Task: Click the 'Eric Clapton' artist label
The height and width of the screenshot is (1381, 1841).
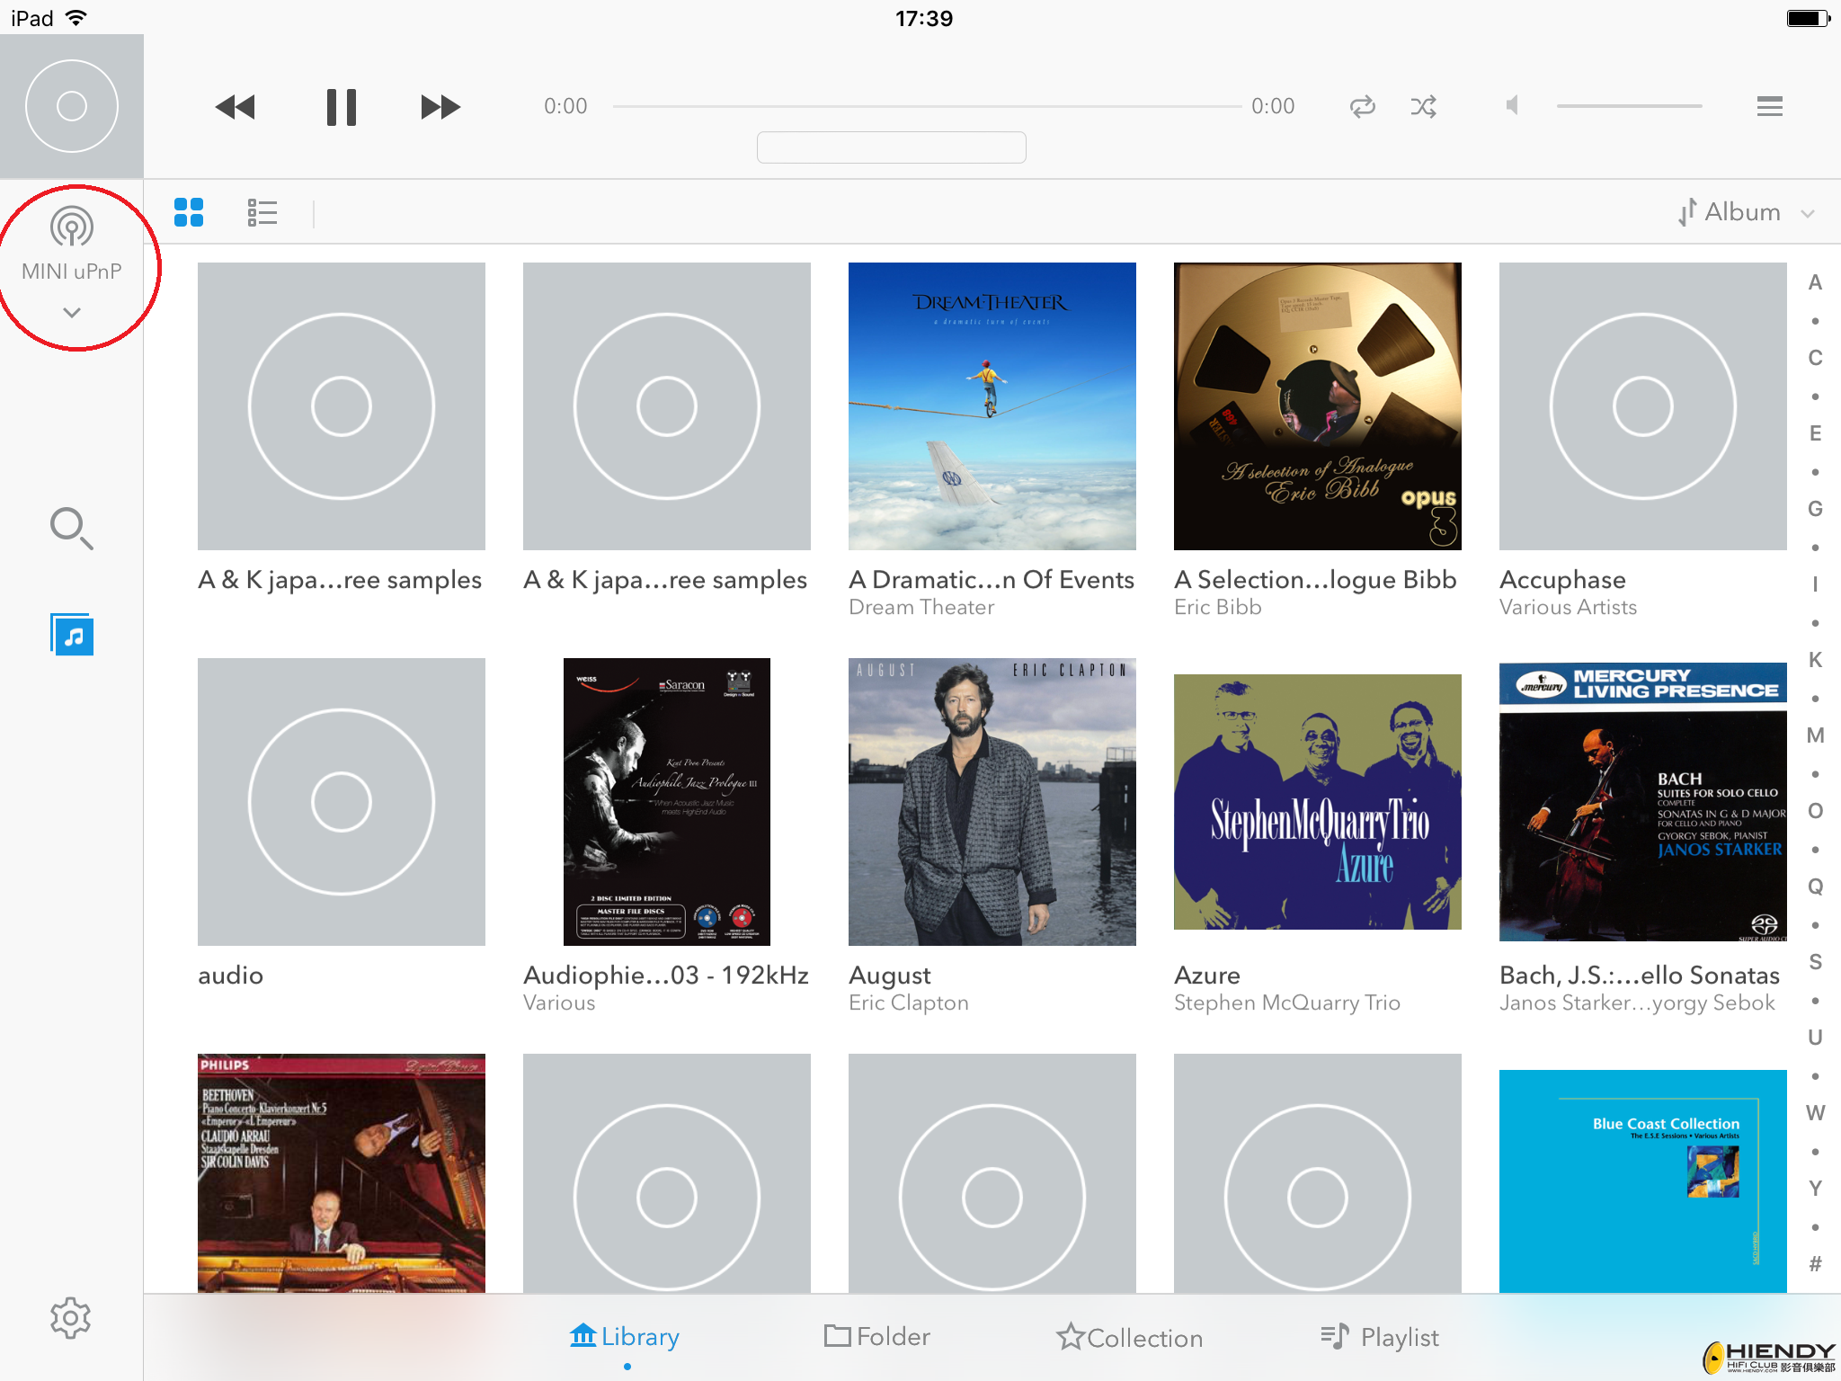Action: coord(909,1003)
